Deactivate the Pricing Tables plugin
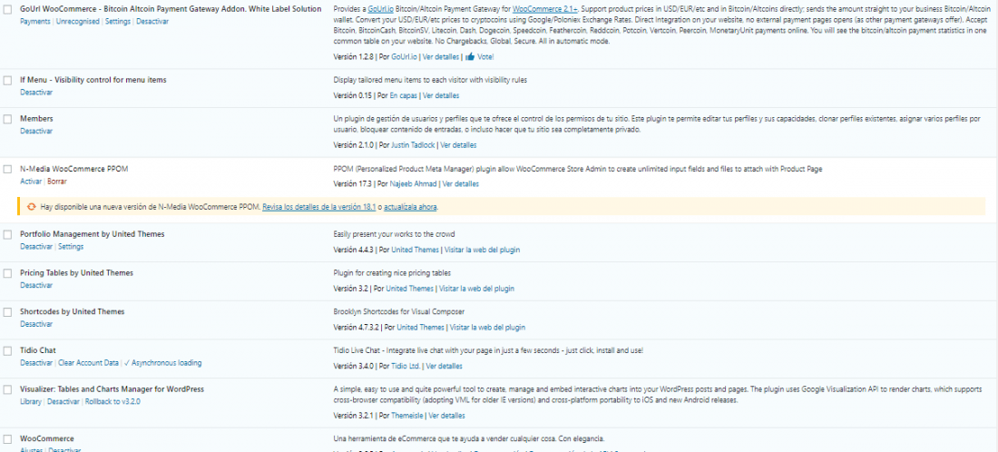This screenshot has height=452, width=998. [36, 285]
